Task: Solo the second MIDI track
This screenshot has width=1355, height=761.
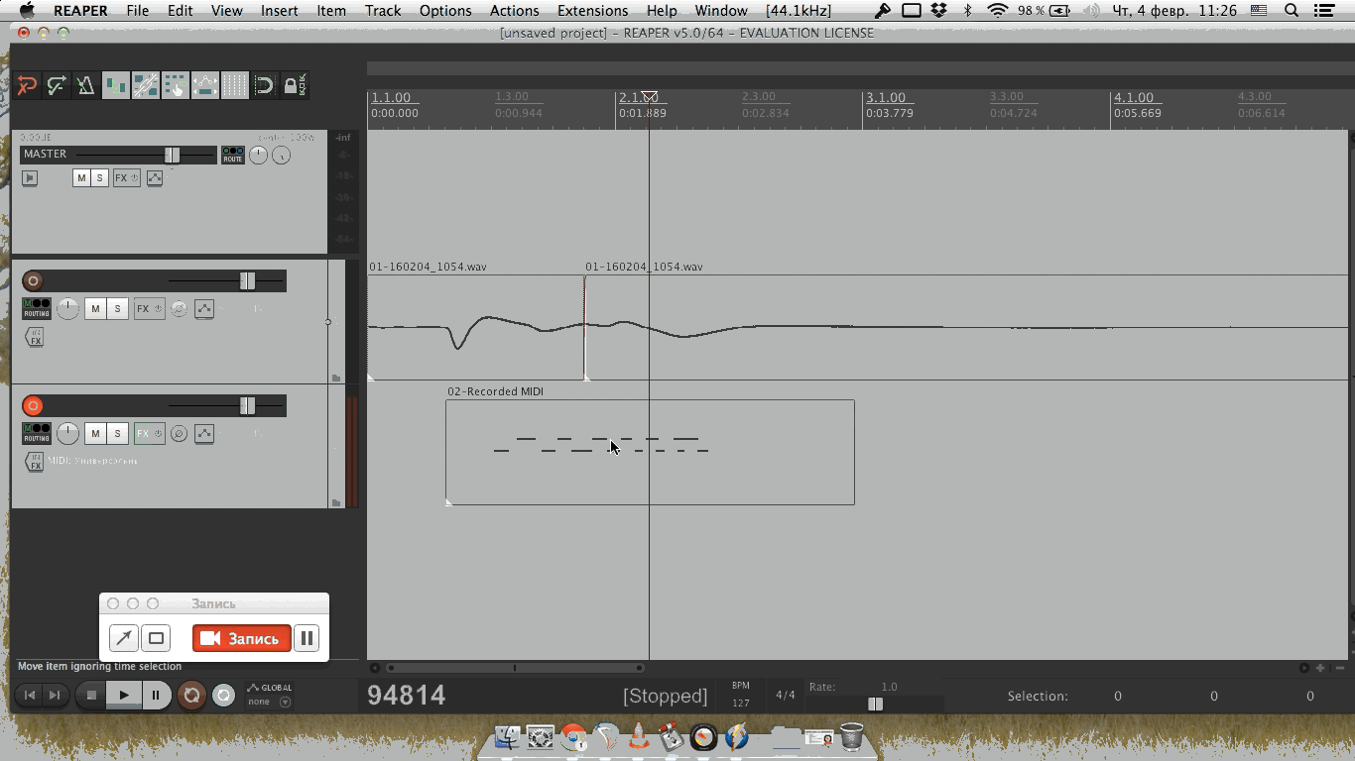Action: 117,433
